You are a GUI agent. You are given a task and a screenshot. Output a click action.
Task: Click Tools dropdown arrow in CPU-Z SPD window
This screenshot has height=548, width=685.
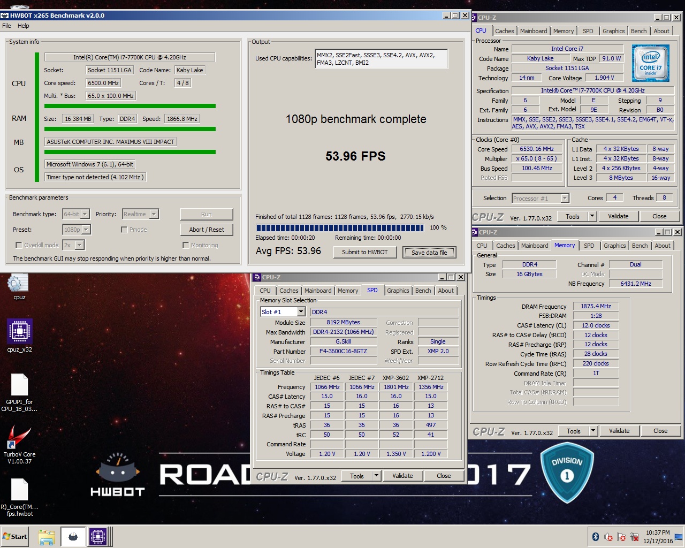(x=377, y=476)
